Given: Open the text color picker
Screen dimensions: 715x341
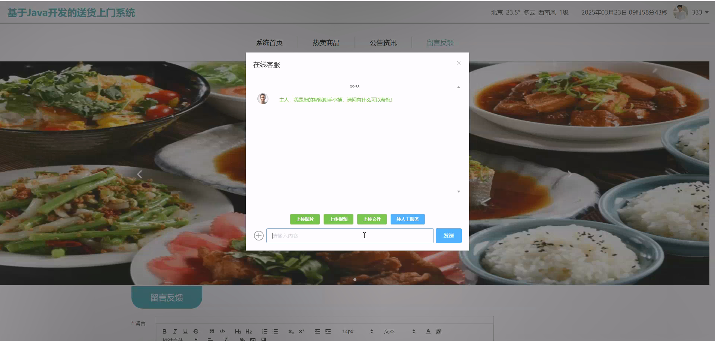Looking at the screenshot, I should pyautogui.click(x=428, y=331).
